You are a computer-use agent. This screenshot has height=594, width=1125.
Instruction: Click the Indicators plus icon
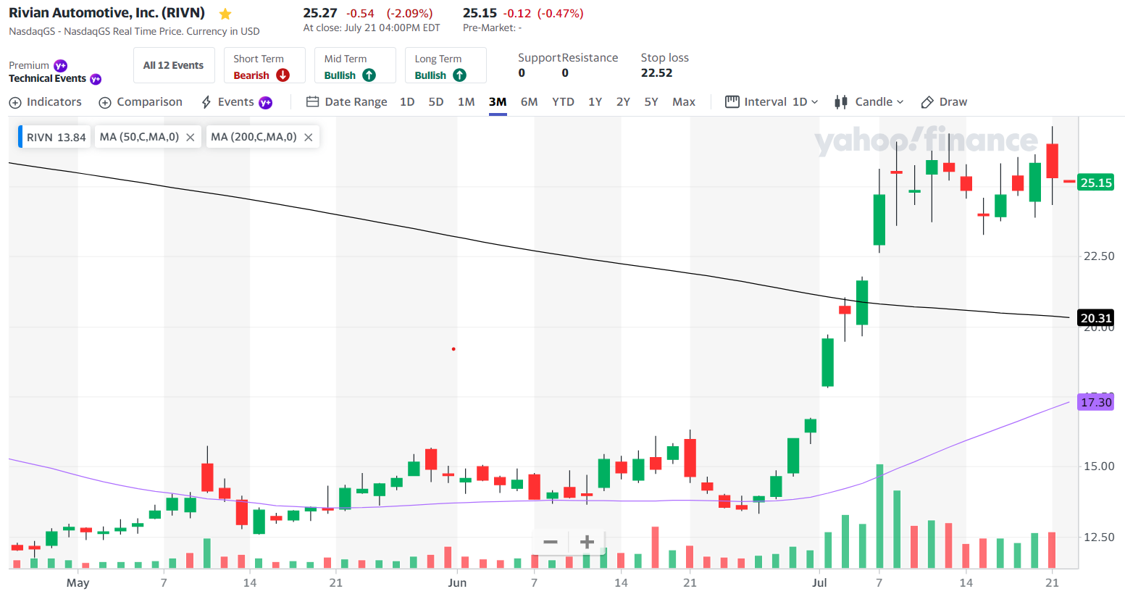[x=15, y=103]
